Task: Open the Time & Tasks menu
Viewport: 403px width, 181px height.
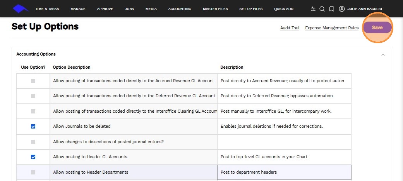Action: [x=46, y=9]
